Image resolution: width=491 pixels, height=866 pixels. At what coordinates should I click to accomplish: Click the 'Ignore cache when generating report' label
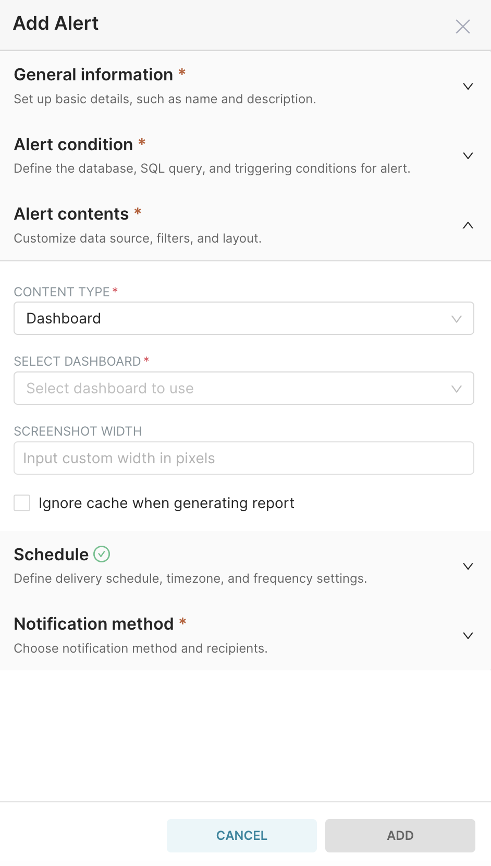pos(166,503)
